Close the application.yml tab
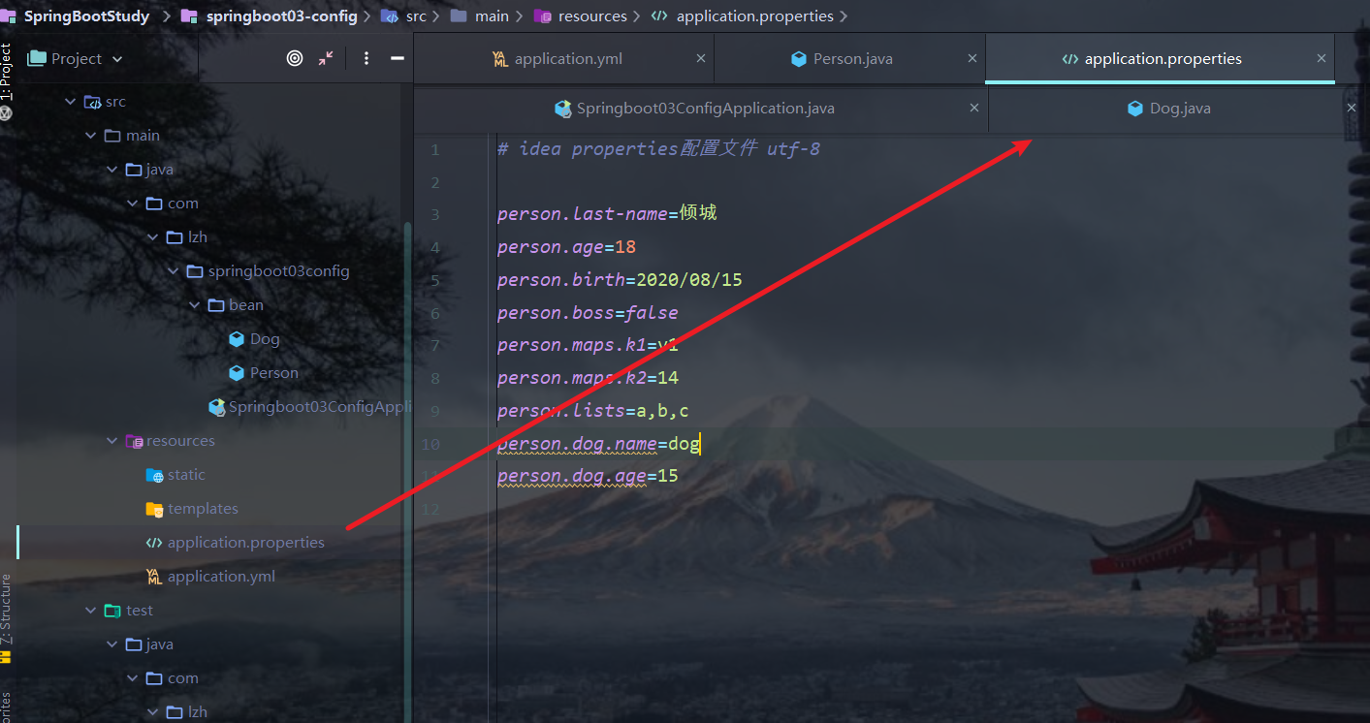 [x=701, y=58]
